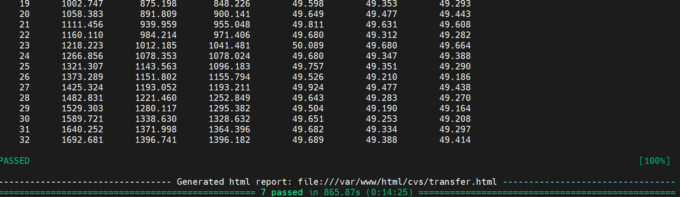Screen dimensions: 680x197
Task: Click the value 1338.630 in row 30
Action: click(156, 119)
